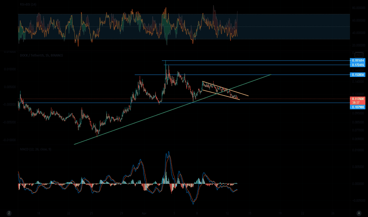
Task: Toggle the auto scale A button
Action: coord(359,213)
